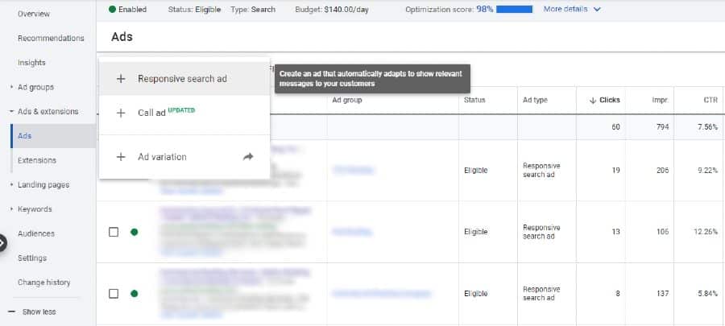Click the Budget $140.00/day text

coord(332,9)
